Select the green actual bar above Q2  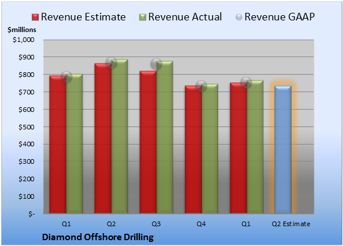pyautogui.click(x=120, y=136)
